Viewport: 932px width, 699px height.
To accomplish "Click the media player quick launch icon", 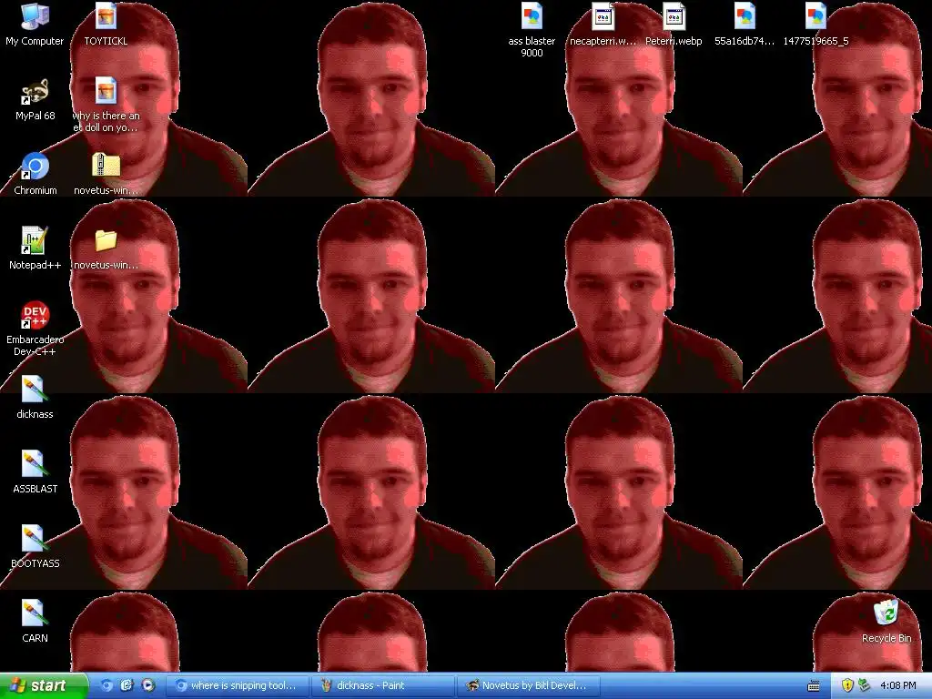I will (147, 685).
